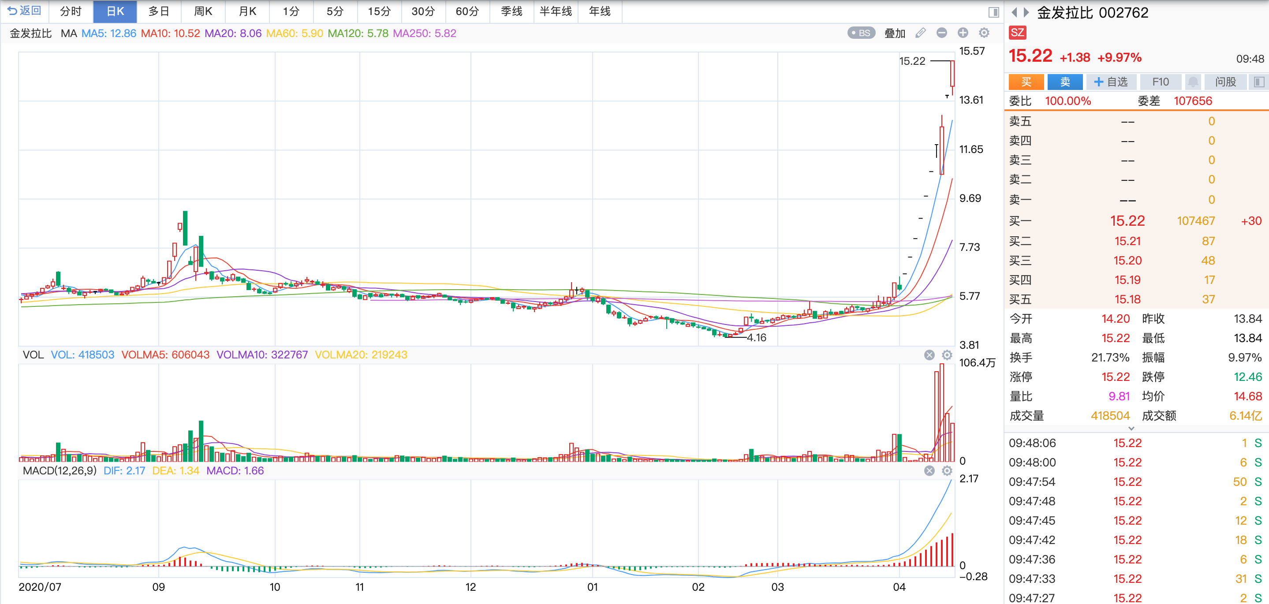This screenshot has width=1269, height=604.
Task: Select the 日K tab
Action: tap(115, 11)
